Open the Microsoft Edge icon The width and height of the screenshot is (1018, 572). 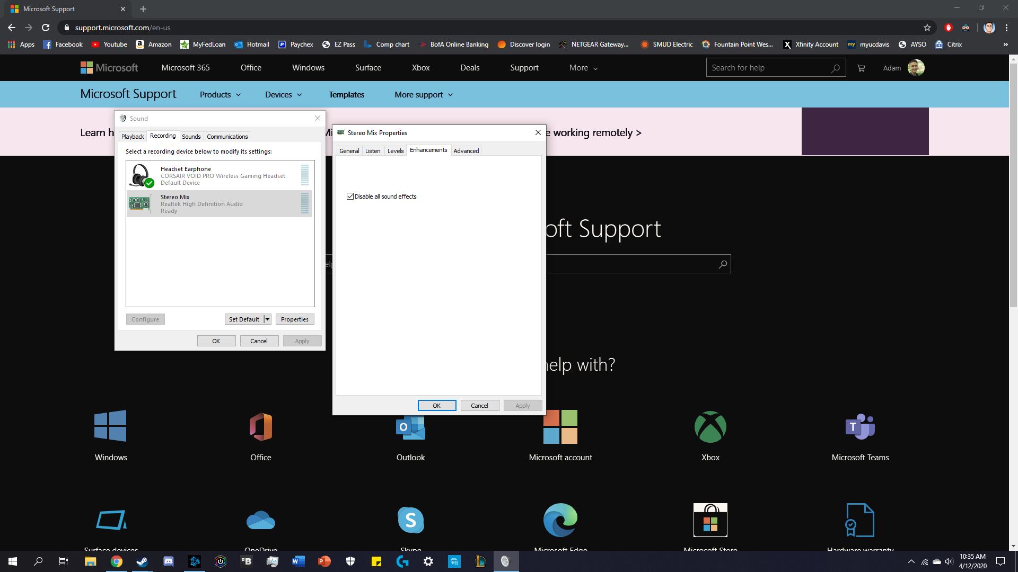pyautogui.click(x=560, y=520)
